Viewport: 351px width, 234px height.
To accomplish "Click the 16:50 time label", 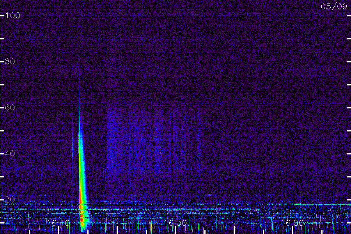I will click(x=292, y=223).
